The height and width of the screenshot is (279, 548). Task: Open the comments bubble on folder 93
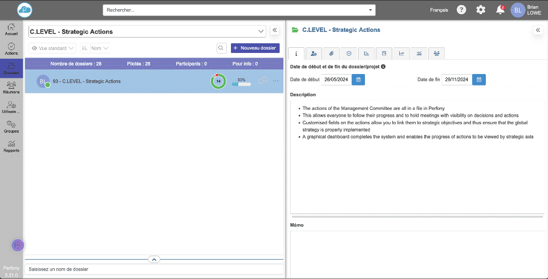pos(263,81)
